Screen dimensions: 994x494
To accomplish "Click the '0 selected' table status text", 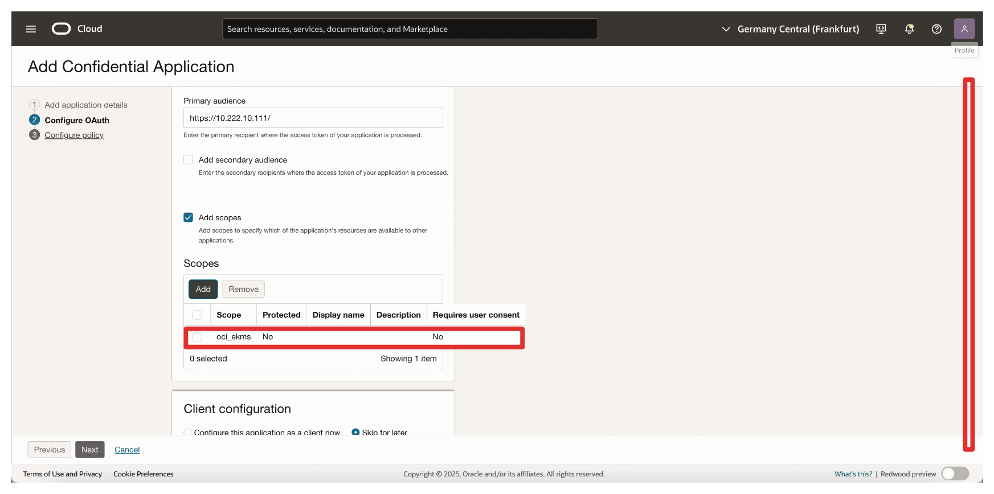I will 208,359.
